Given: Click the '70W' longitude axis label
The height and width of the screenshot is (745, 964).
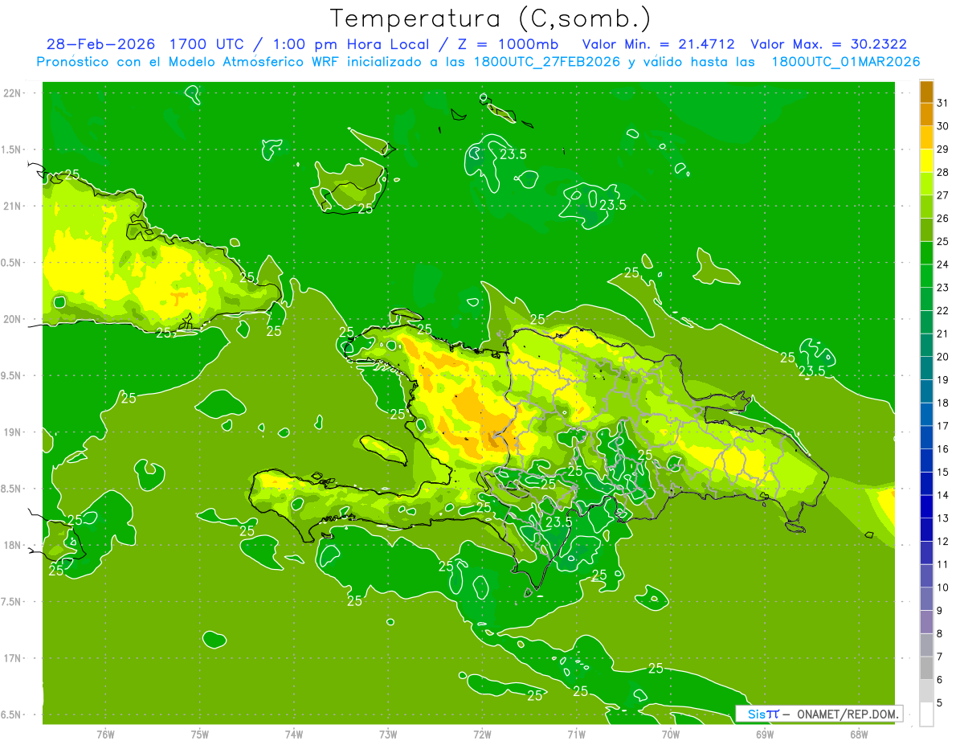Looking at the screenshot, I should [x=671, y=734].
